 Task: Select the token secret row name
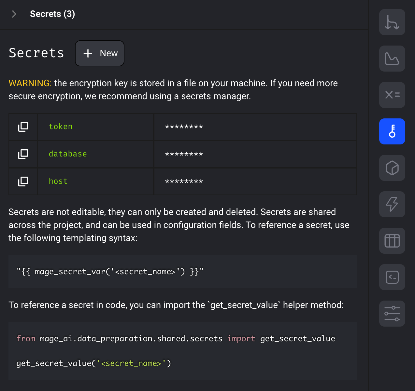[x=61, y=127]
